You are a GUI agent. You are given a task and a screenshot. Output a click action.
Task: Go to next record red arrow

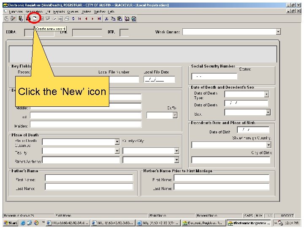pyautogui.click(x=92, y=19)
